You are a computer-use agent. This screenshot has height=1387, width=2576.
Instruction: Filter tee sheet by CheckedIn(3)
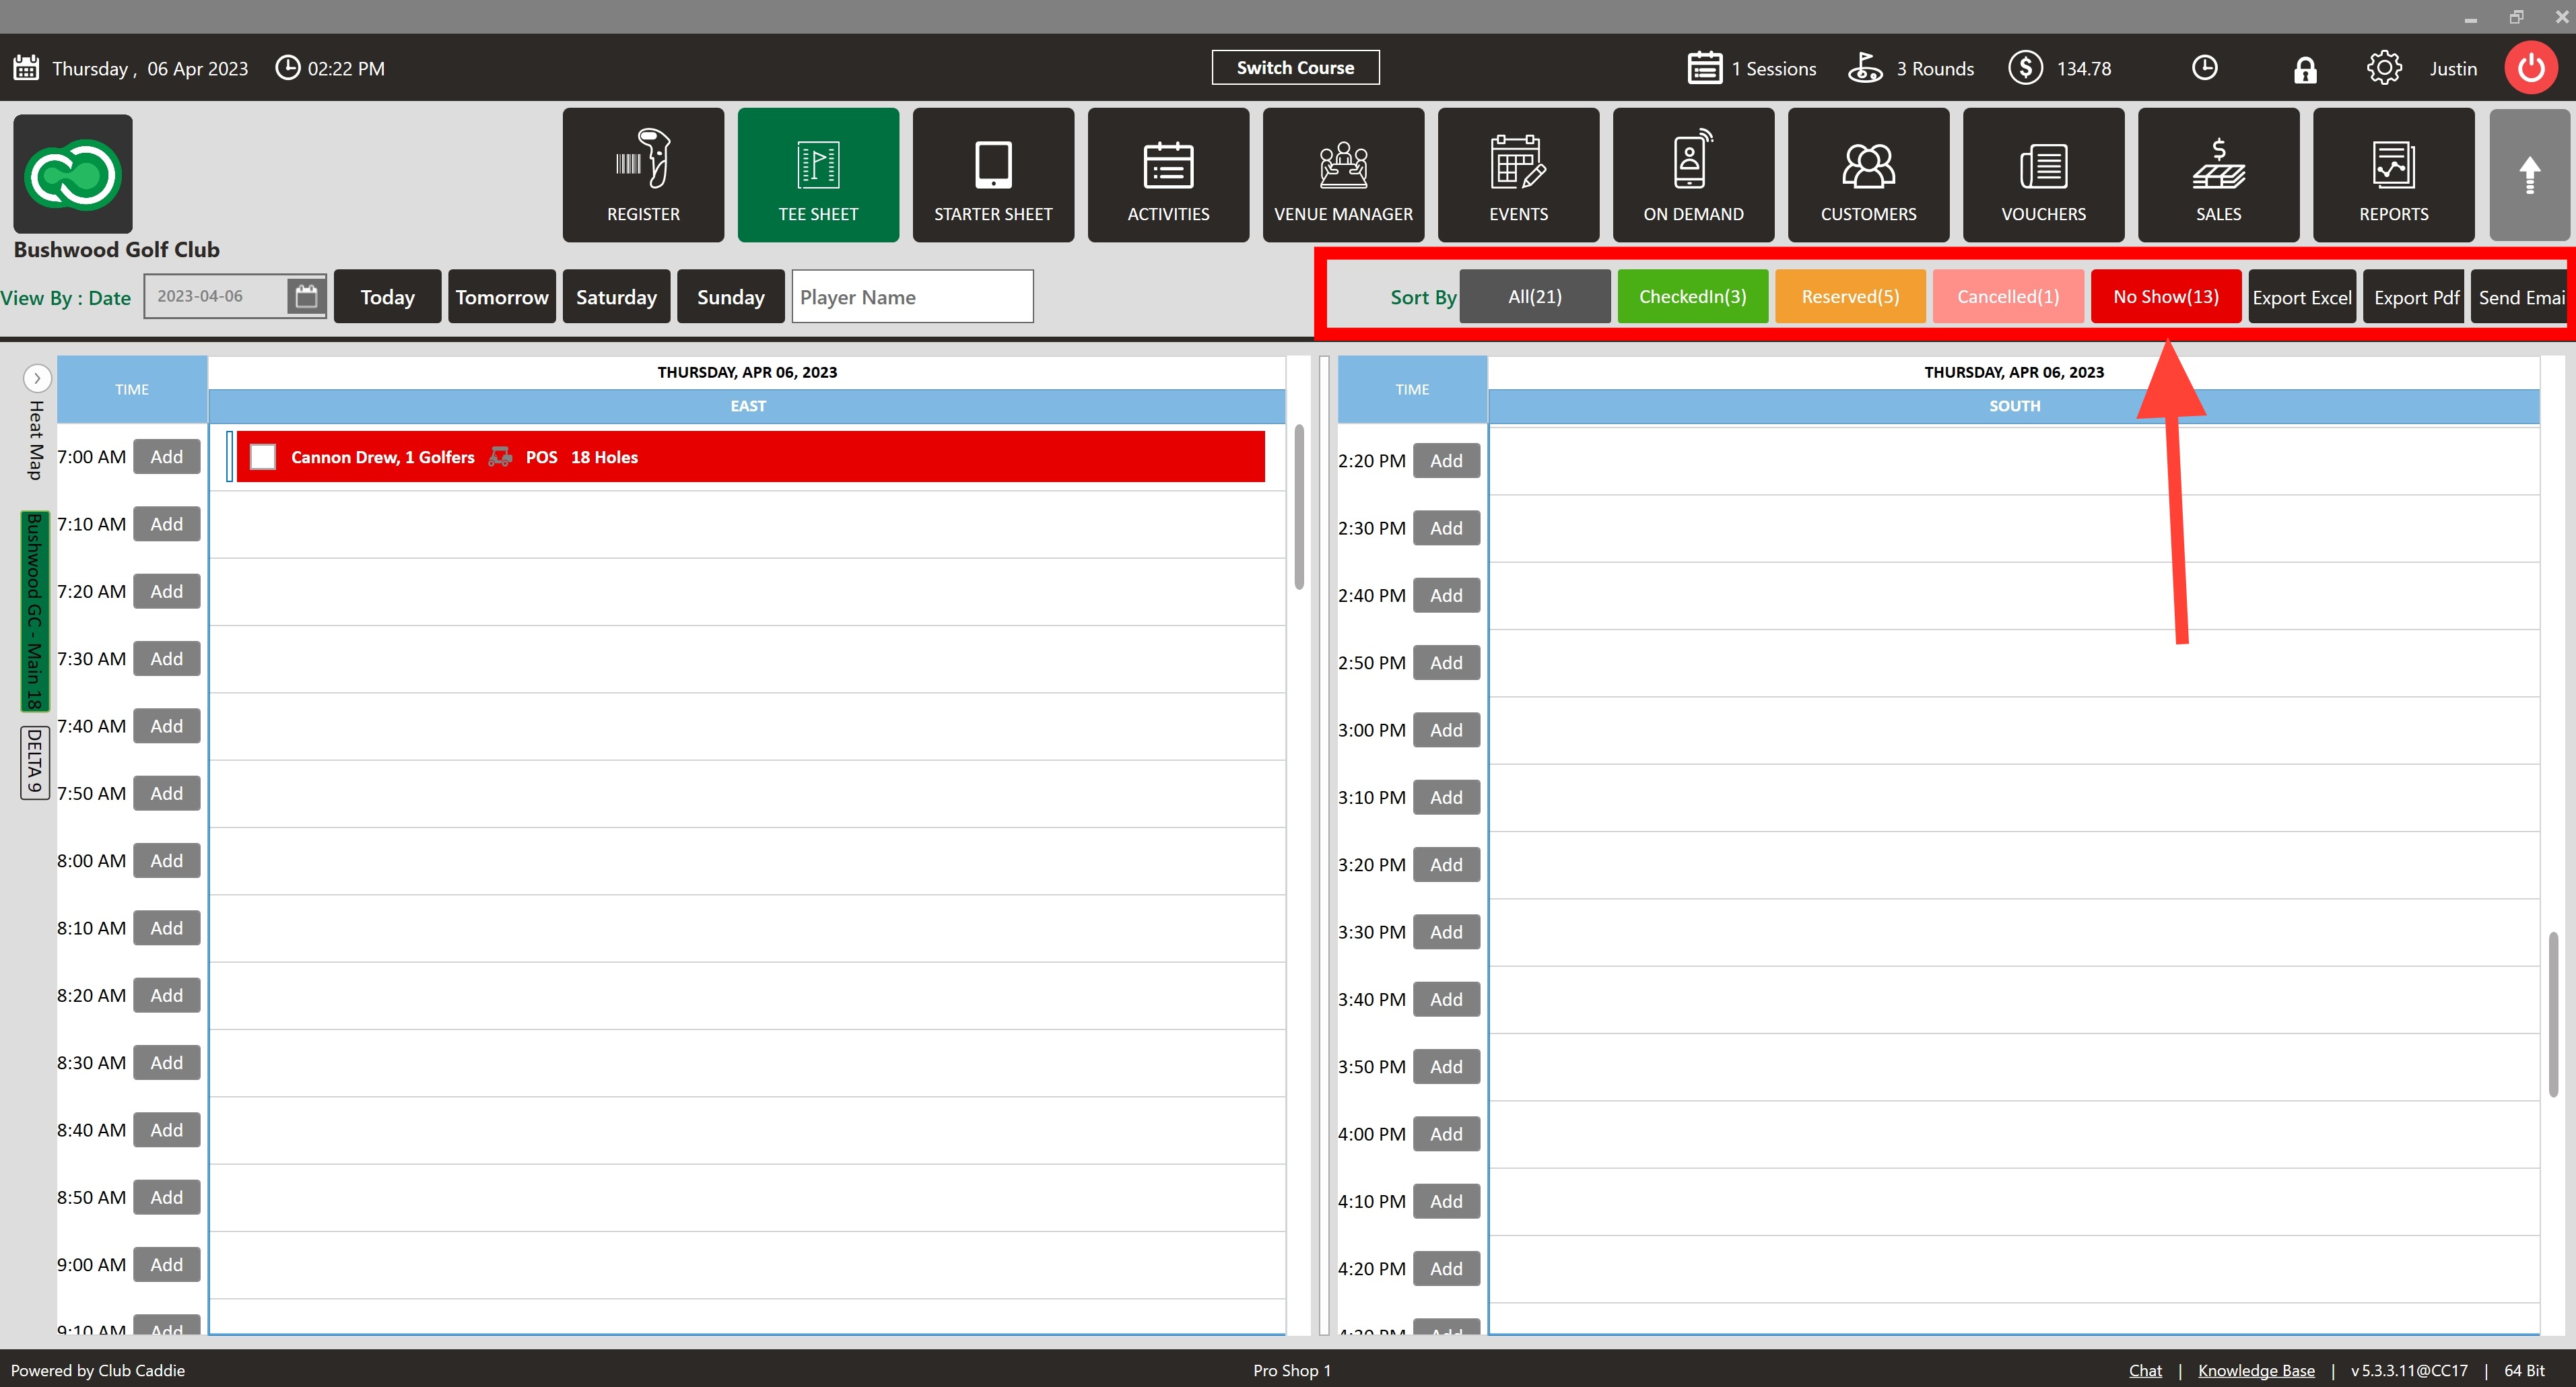[x=1692, y=297]
